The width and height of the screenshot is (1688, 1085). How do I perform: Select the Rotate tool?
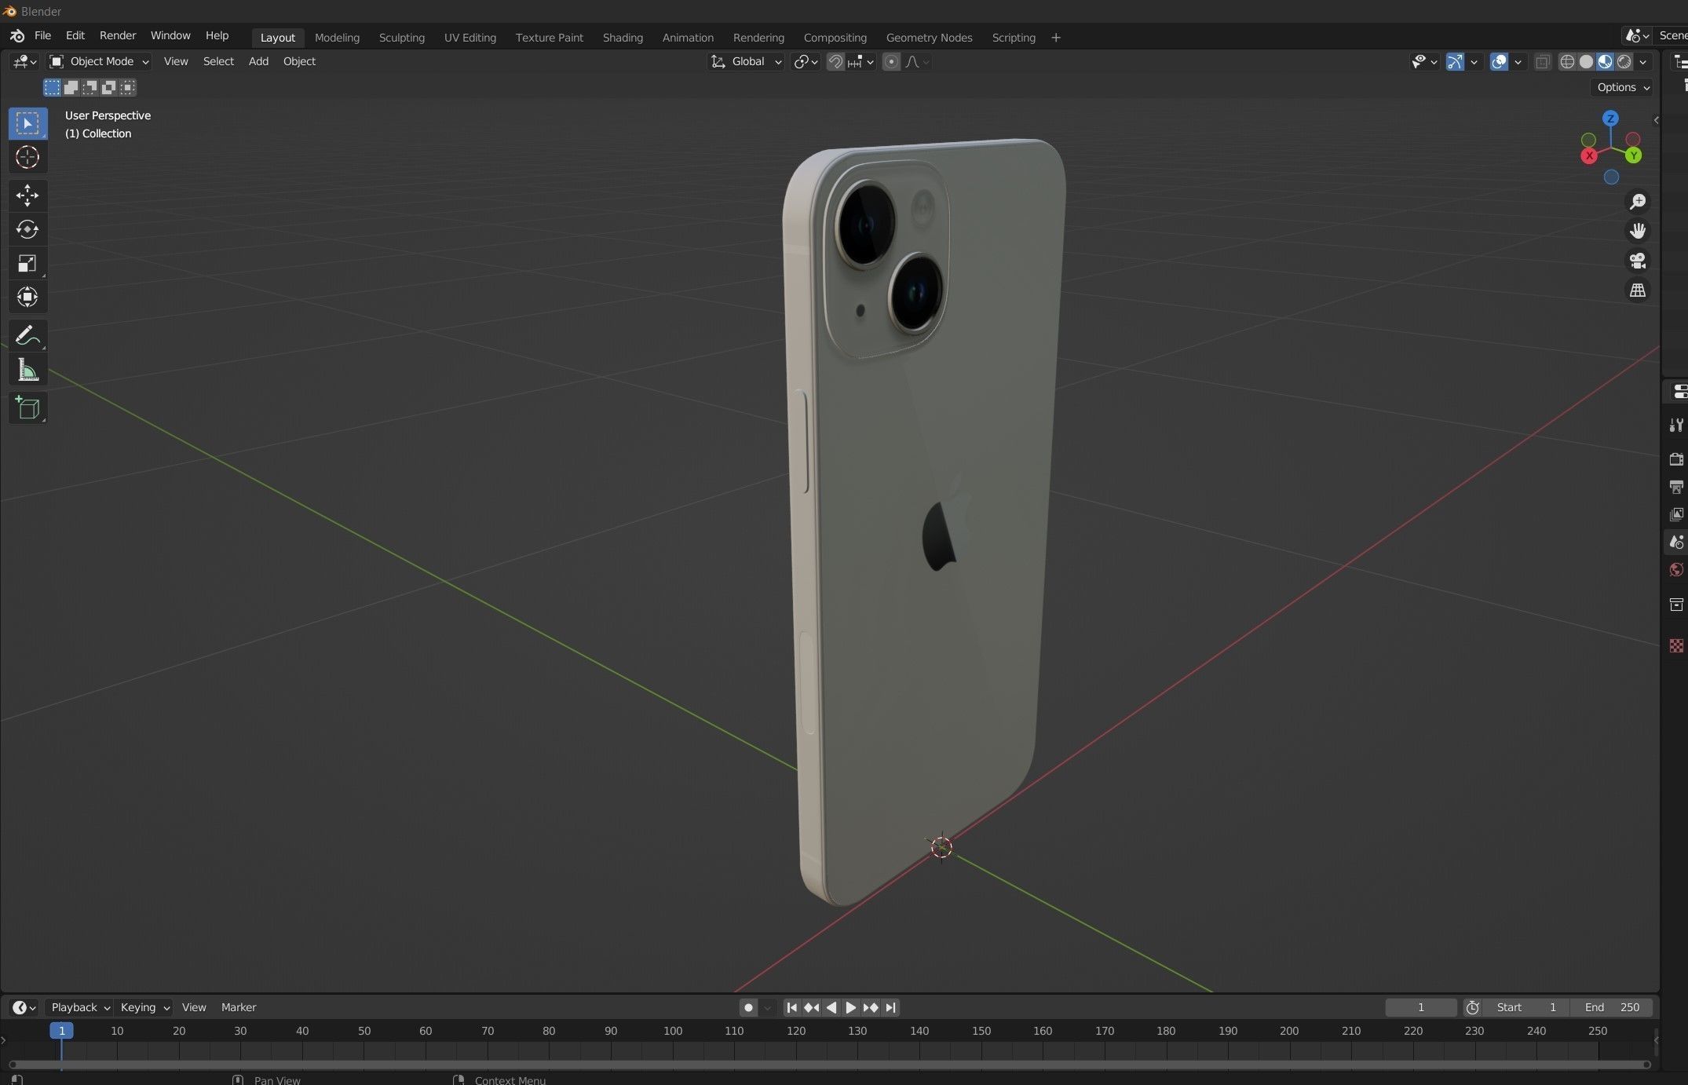[x=27, y=229]
